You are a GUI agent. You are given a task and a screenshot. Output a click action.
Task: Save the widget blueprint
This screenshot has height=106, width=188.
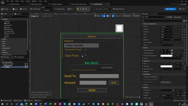point(15,9)
